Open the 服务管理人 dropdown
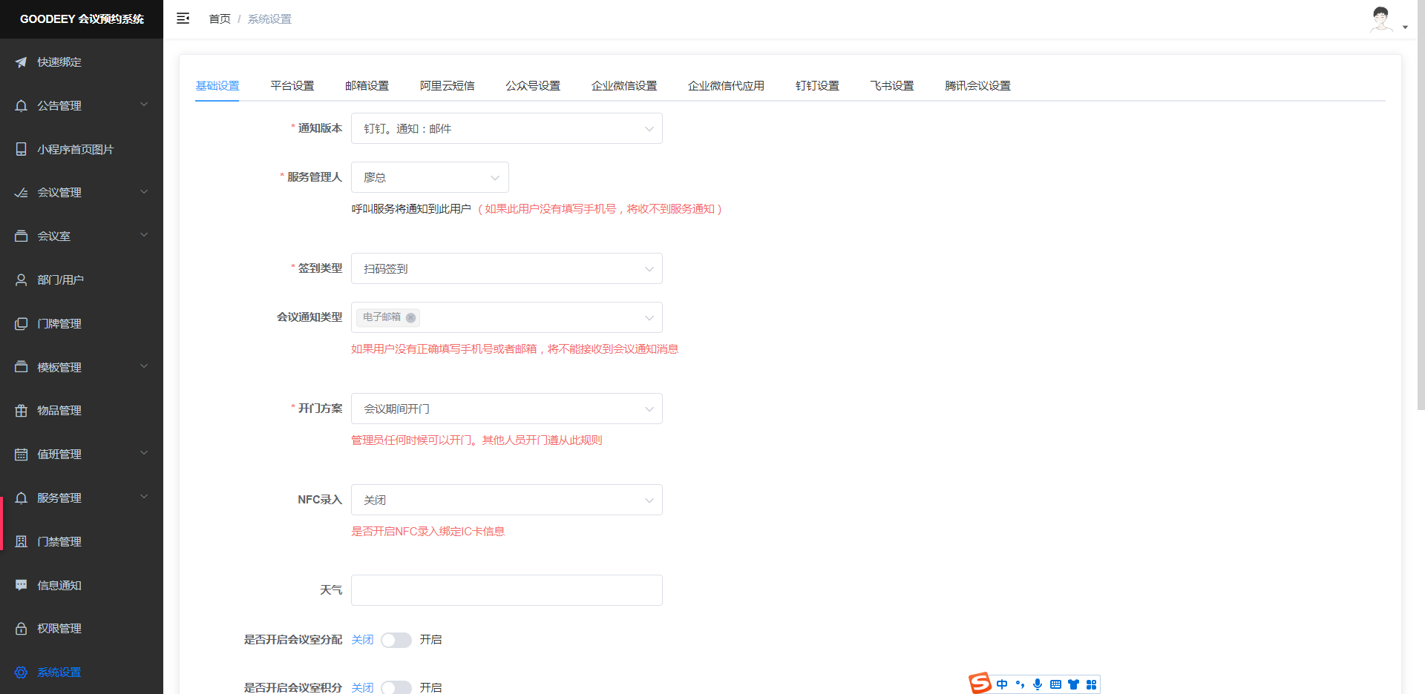 point(430,177)
